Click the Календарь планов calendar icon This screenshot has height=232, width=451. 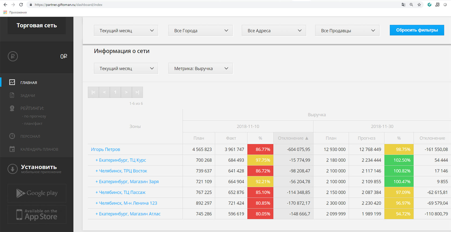12,149
